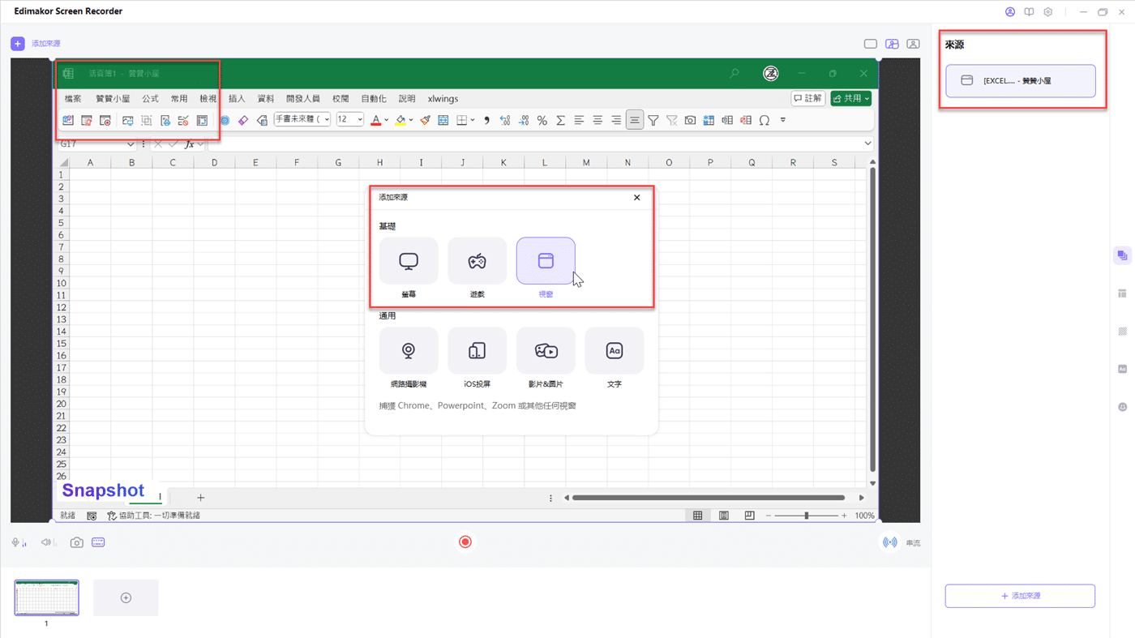Apply the red font color

pos(375,121)
